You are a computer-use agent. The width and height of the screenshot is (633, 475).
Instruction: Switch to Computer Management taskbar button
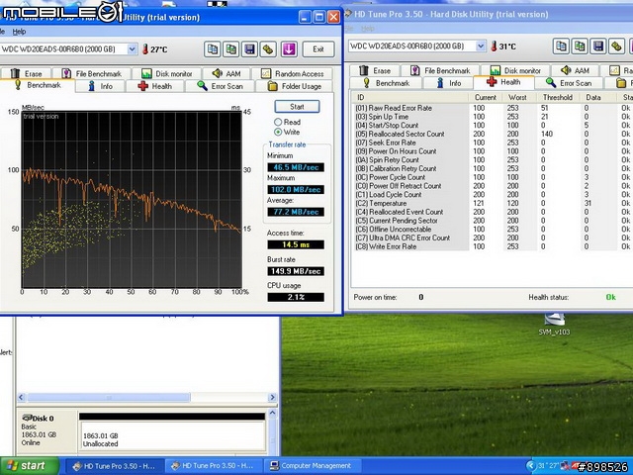tap(311, 466)
